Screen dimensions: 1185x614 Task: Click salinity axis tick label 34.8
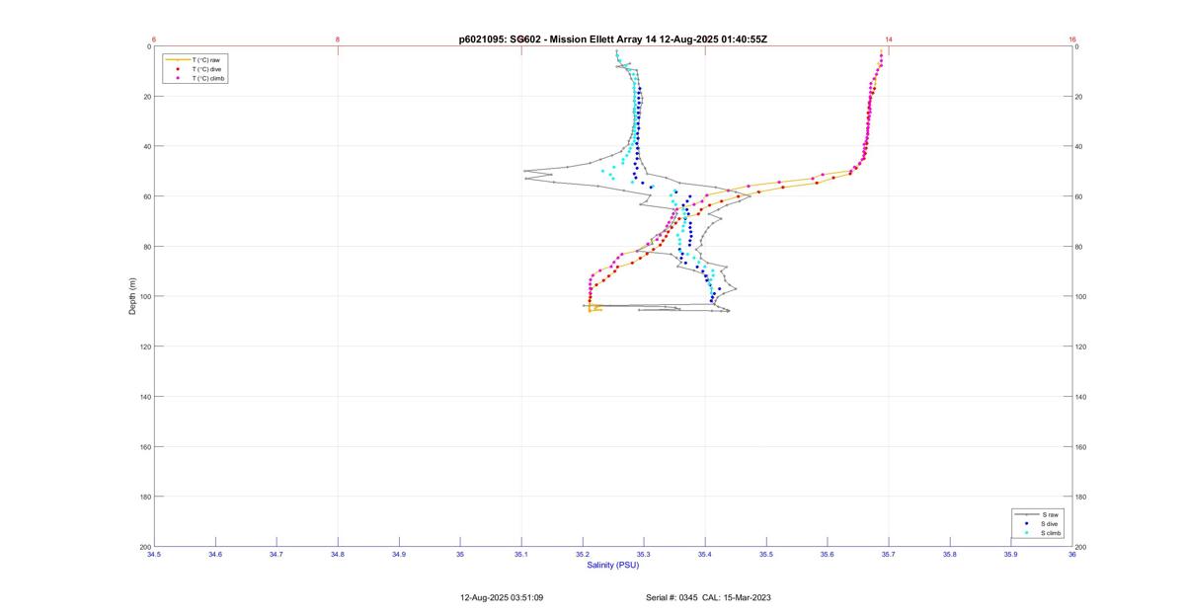pos(338,555)
